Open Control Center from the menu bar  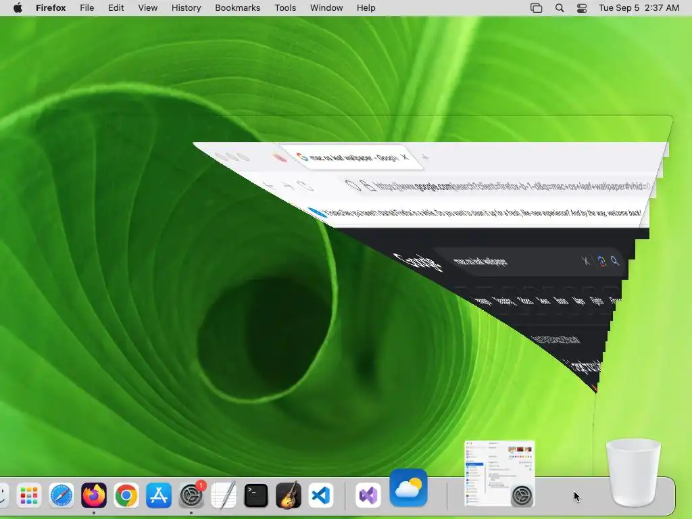(582, 8)
